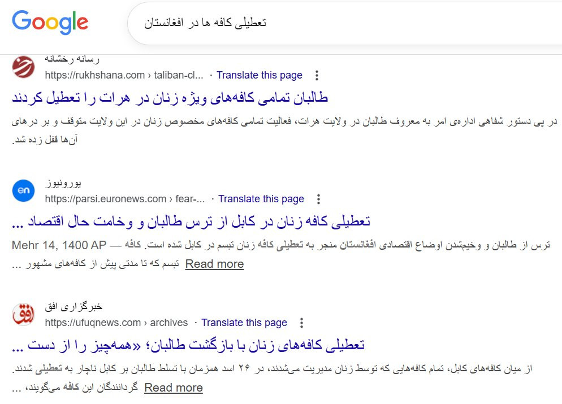562x404 pixels.
Task: Click the Euronews 'en' site favicon
Action: tap(23, 190)
